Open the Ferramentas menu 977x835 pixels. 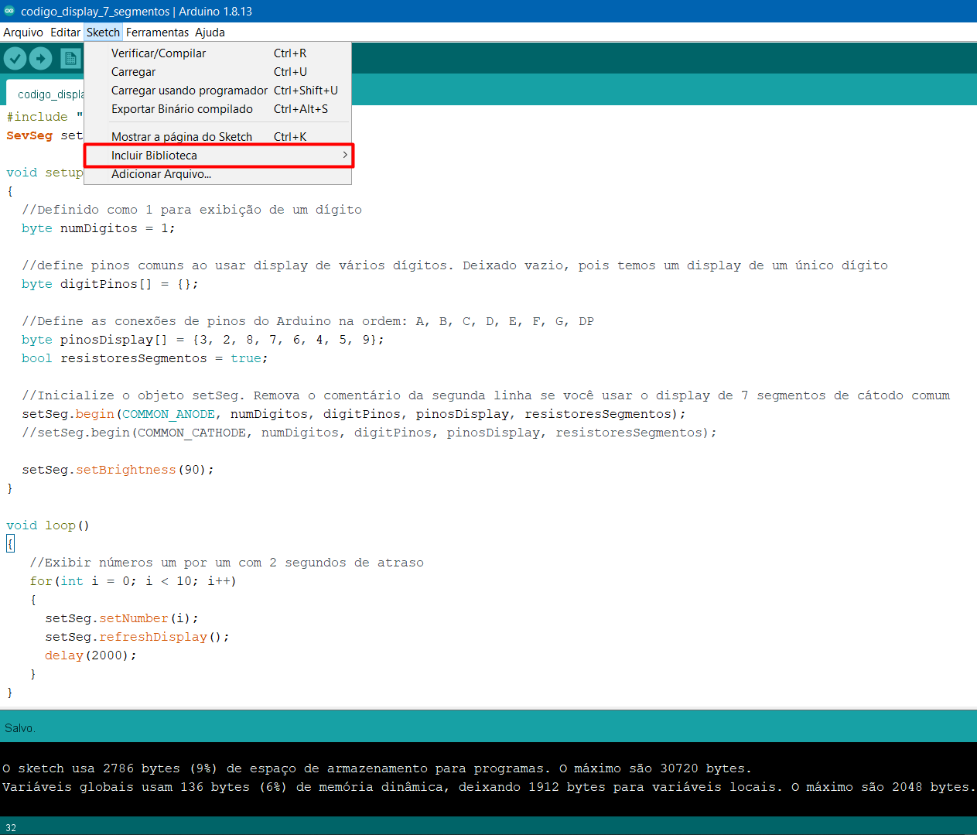tap(157, 33)
